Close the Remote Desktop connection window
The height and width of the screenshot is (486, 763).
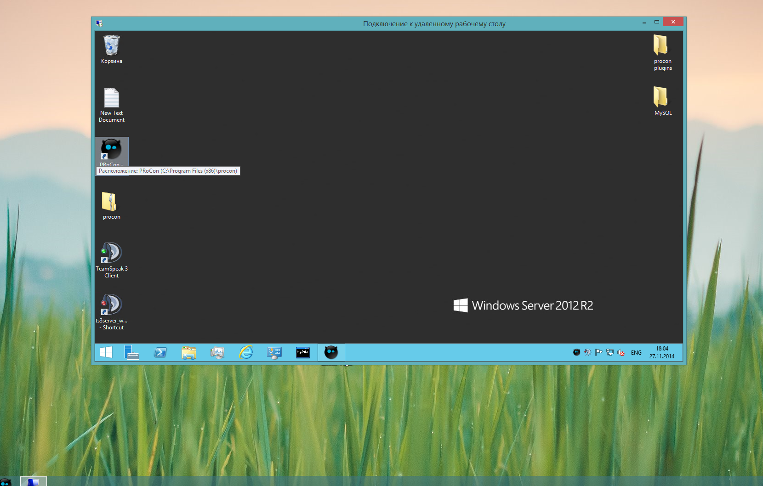[x=673, y=22]
